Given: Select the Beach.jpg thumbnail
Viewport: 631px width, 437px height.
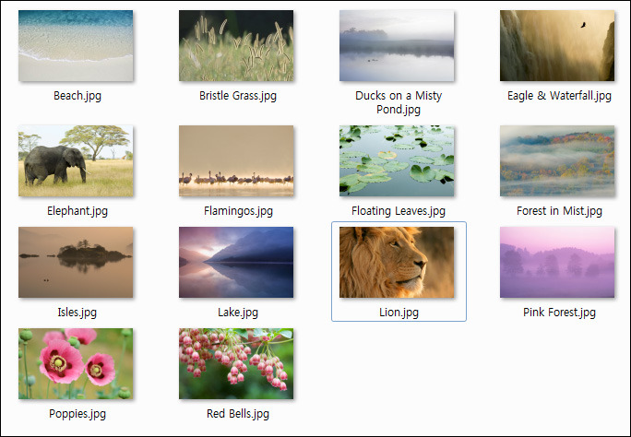Looking at the screenshot, I should coord(76,46).
